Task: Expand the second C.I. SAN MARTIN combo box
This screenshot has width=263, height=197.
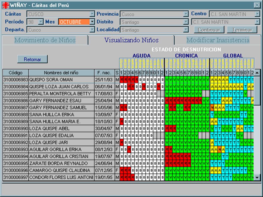Action: (257, 22)
